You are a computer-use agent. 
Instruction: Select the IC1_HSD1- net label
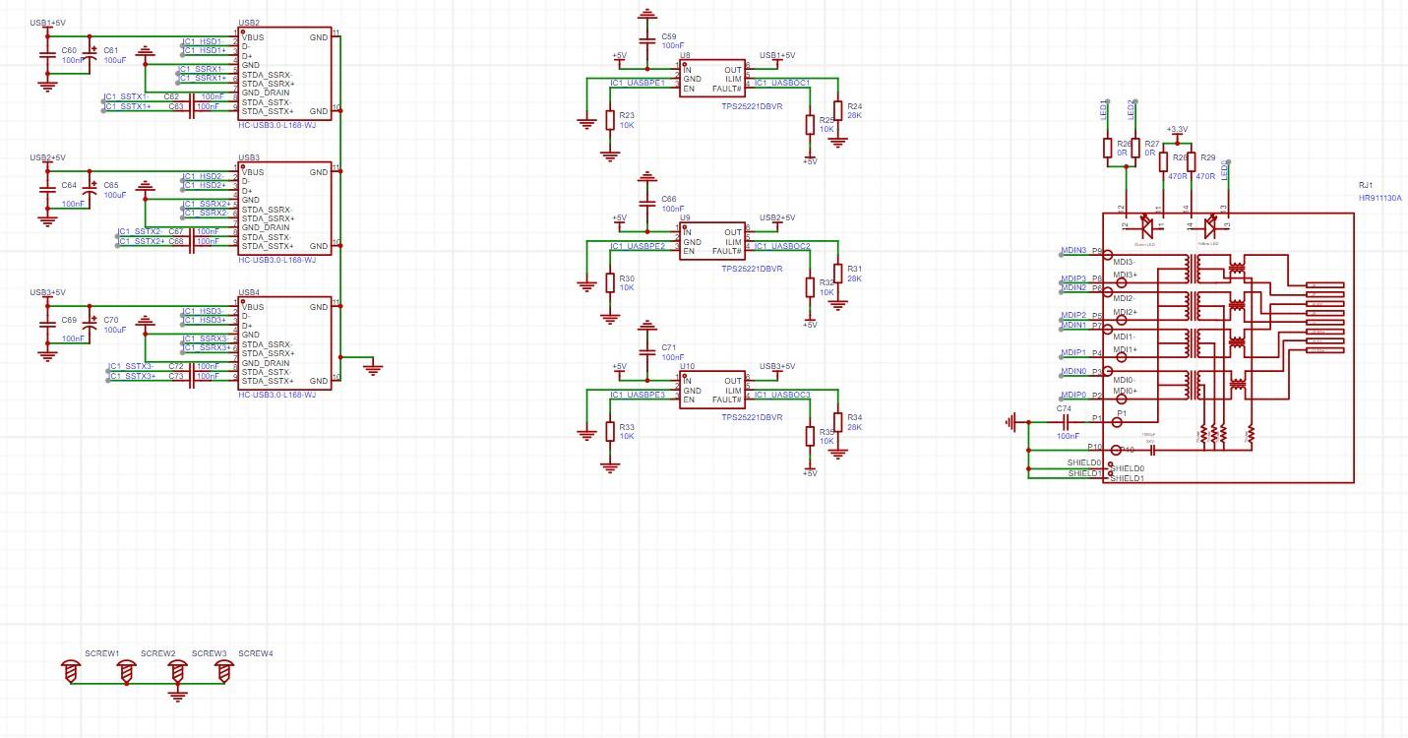point(203,41)
